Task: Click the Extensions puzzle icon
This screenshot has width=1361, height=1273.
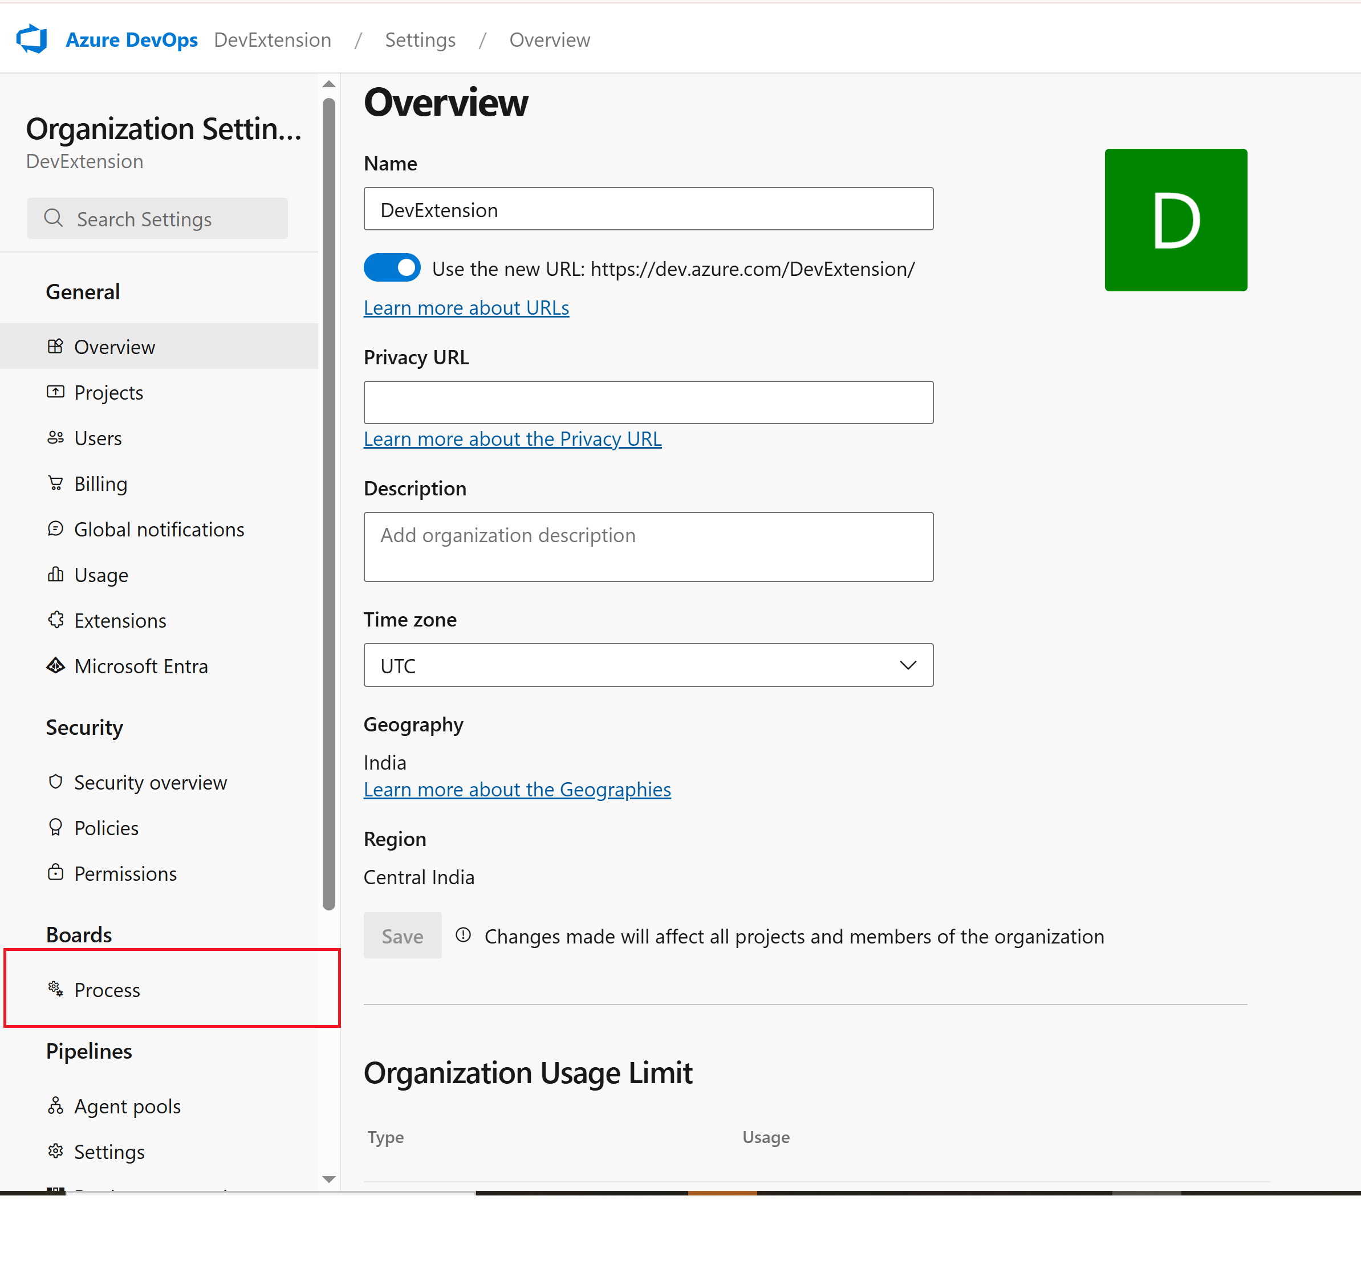Action: (x=55, y=620)
